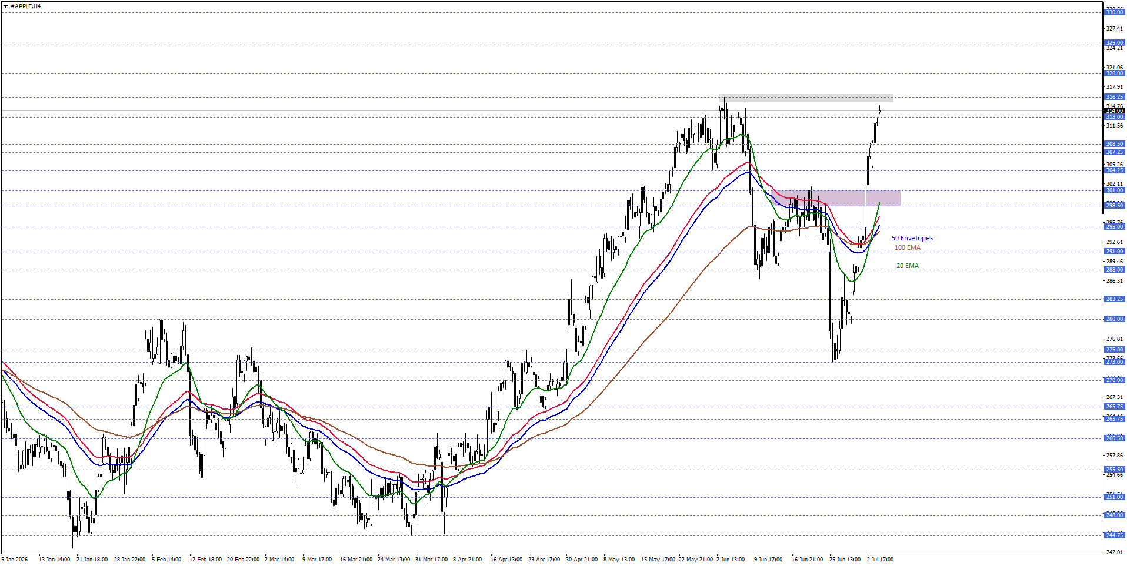Click the '23 Apr 17:00' time axis label
This screenshot has height=566, width=1127.
(544, 559)
